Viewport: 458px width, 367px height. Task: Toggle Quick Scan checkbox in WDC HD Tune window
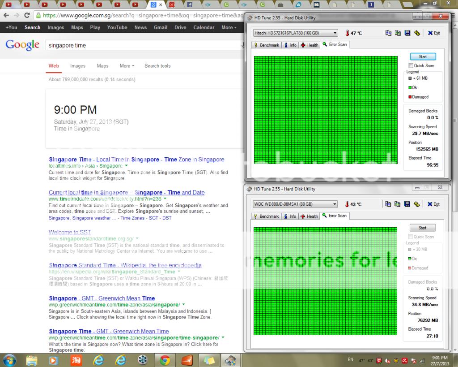(411, 237)
